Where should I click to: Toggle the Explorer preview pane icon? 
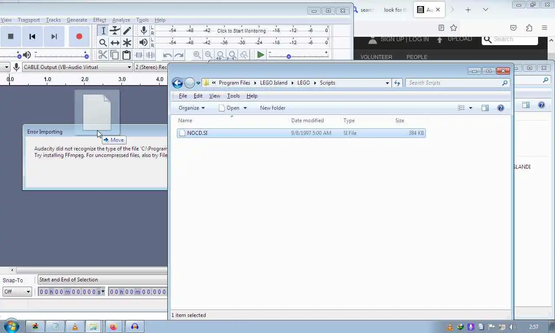[485, 108]
